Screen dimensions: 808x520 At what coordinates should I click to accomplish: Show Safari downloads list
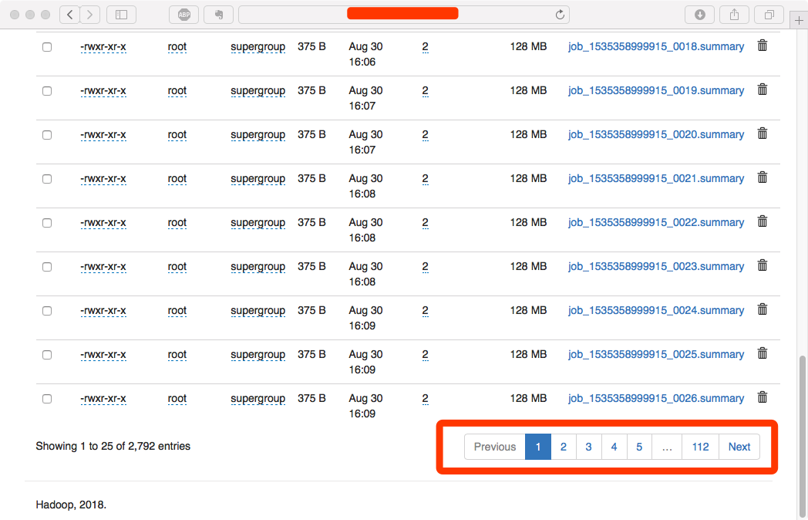699,14
